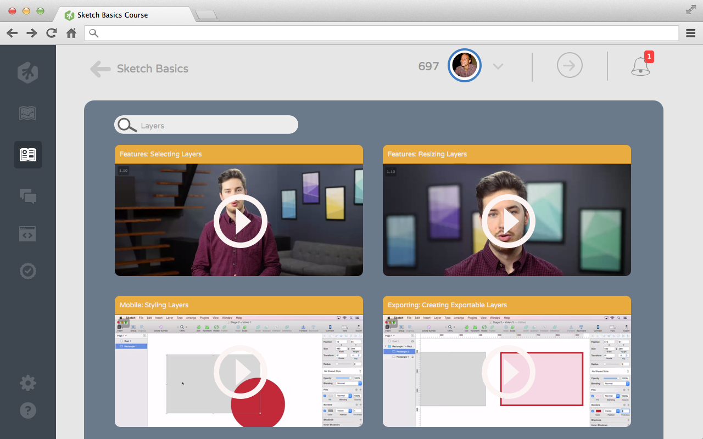Reload the page
The image size is (703, 439).
pyautogui.click(x=52, y=33)
